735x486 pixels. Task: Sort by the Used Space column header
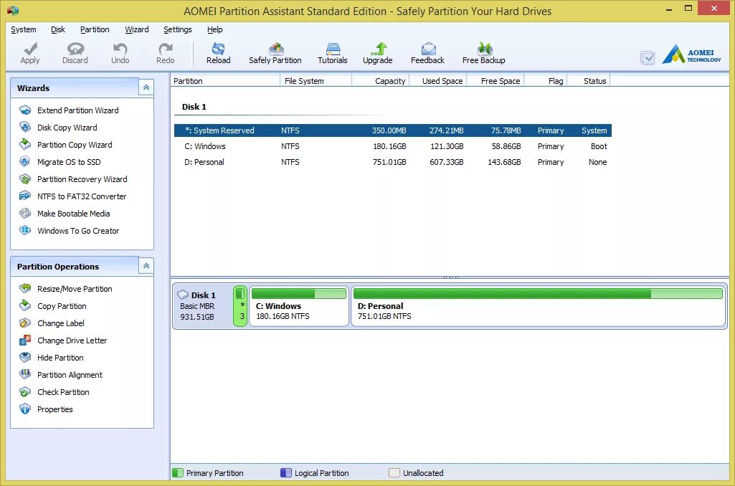(x=438, y=80)
